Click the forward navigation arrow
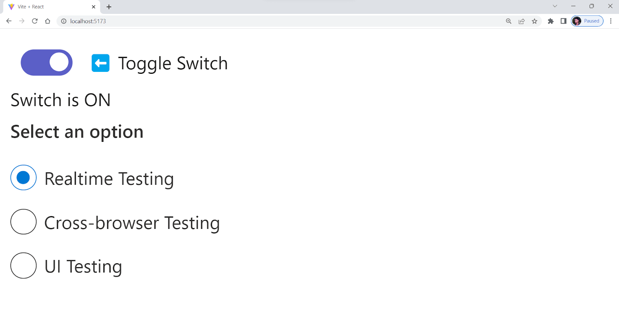 [x=22, y=21]
